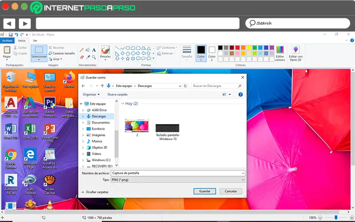Screen dimensions: 355x222
Task: Collapse the Este equipo tree node
Action: point(81,104)
